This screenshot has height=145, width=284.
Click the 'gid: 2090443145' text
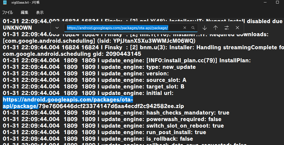tap(117, 54)
